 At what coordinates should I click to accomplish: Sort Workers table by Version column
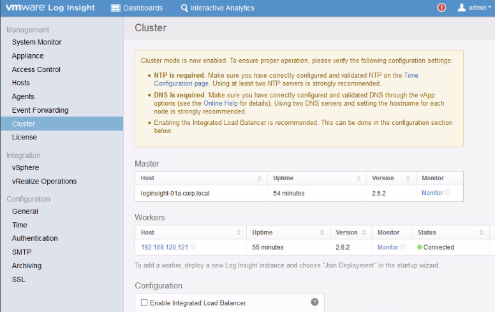tap(351, 232)
